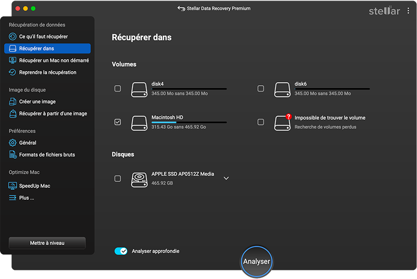This screenshot has height=279, width=417.
Task: Open the three-dot menu at top right
Action: click(408, 11)
